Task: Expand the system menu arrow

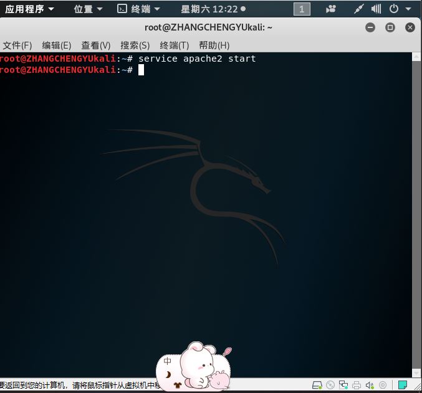Action: [x=408, y=9]
